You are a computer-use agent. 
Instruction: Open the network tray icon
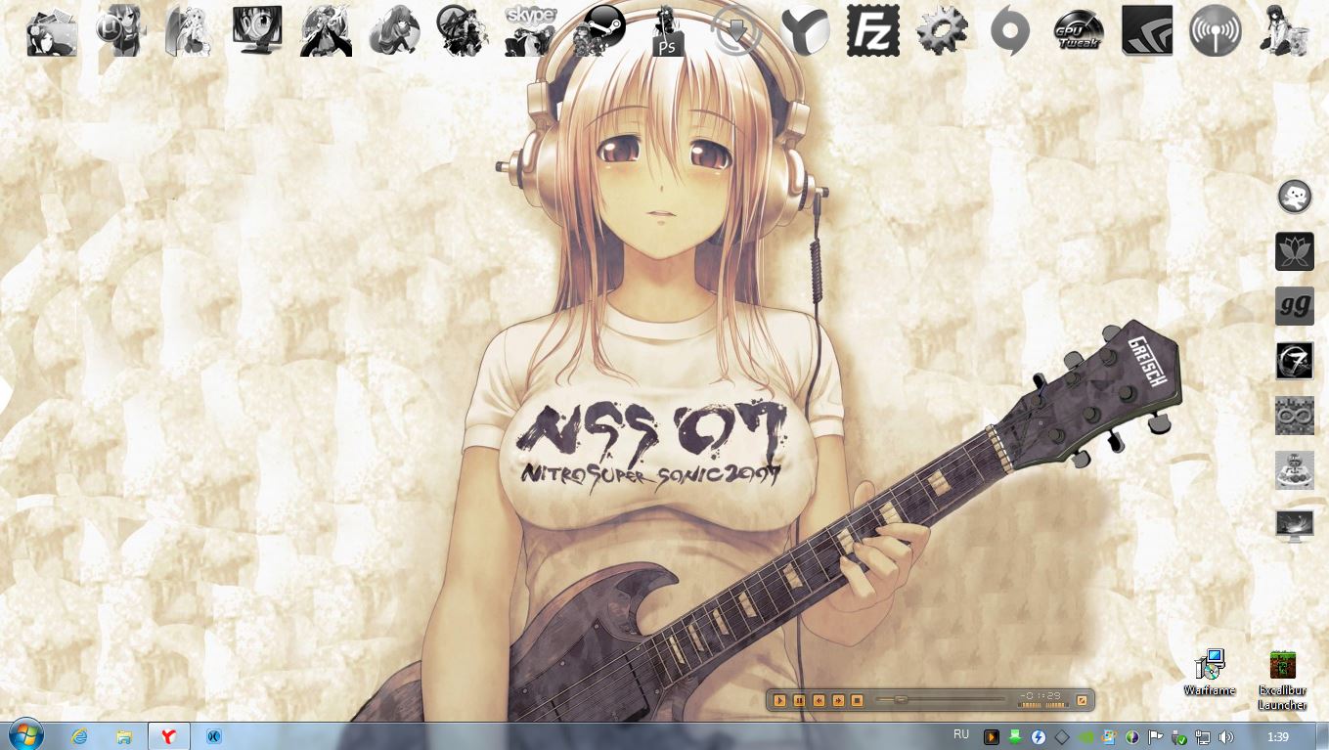[1203, 737]
